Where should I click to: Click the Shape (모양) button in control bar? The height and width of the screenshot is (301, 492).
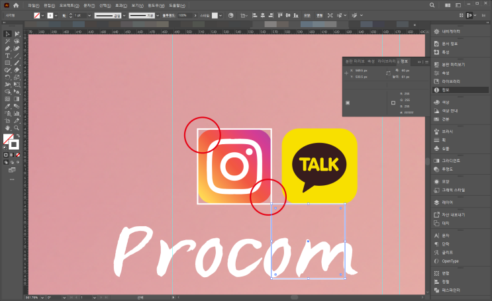pos(307,15)
